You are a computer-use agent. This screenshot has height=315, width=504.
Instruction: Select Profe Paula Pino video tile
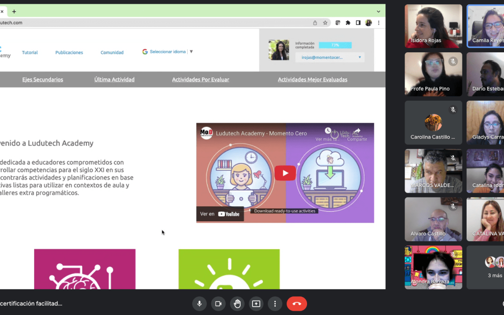click(433, 74)
